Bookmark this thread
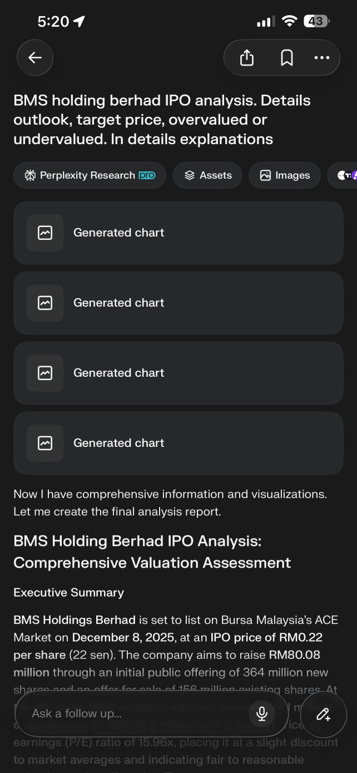This screenshot has height=773, width=357. point(286,57)
